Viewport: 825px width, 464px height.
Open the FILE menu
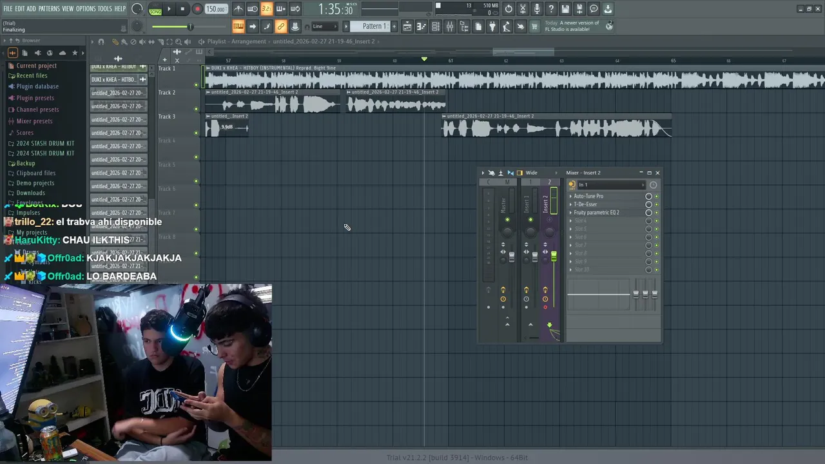point(8,8)
